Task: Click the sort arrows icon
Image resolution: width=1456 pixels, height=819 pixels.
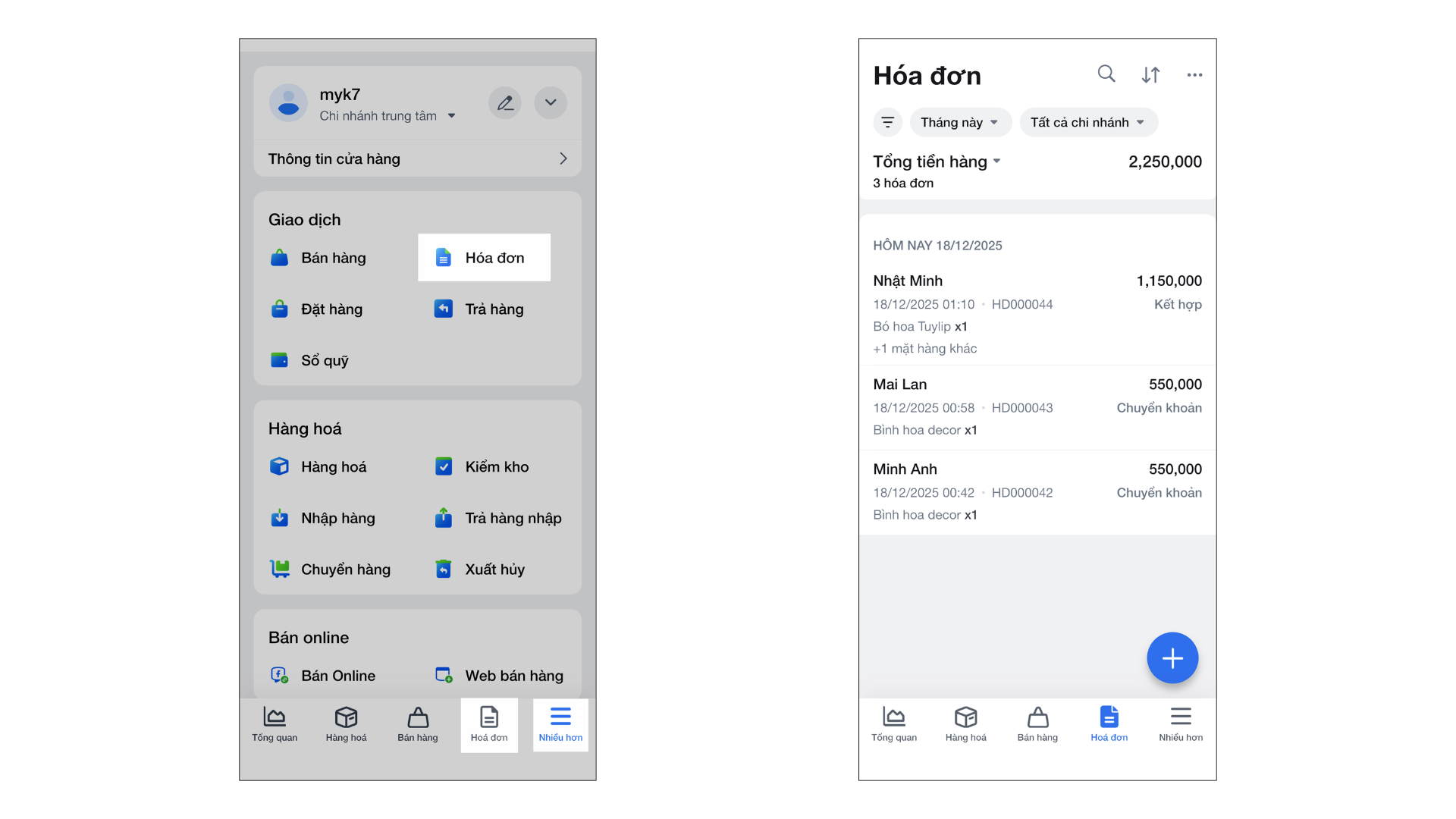Action: click(x=1150, y=74)
